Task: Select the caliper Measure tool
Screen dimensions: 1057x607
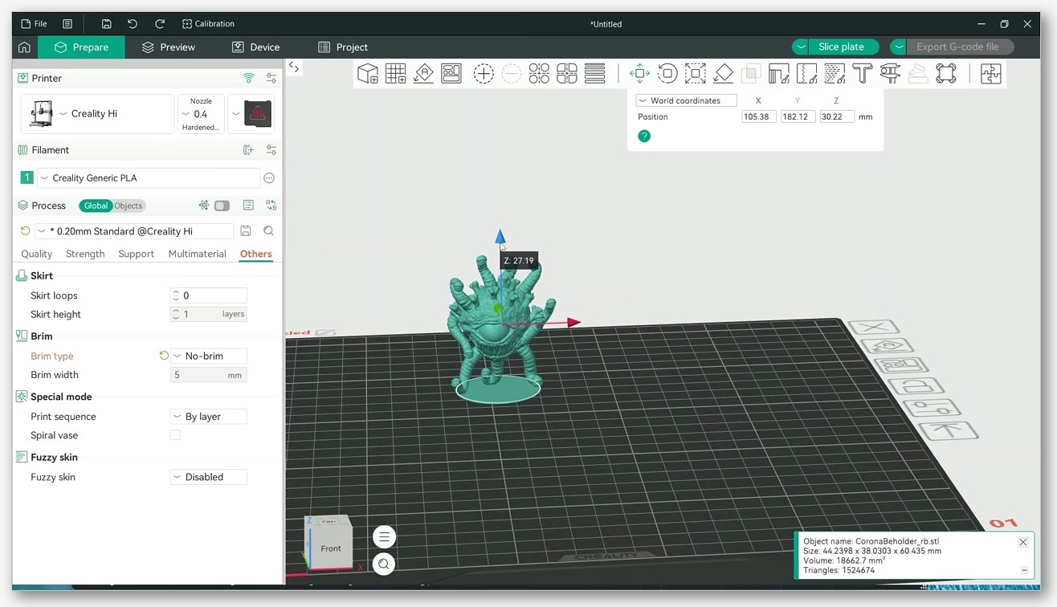Action: (x=890, y=74)
